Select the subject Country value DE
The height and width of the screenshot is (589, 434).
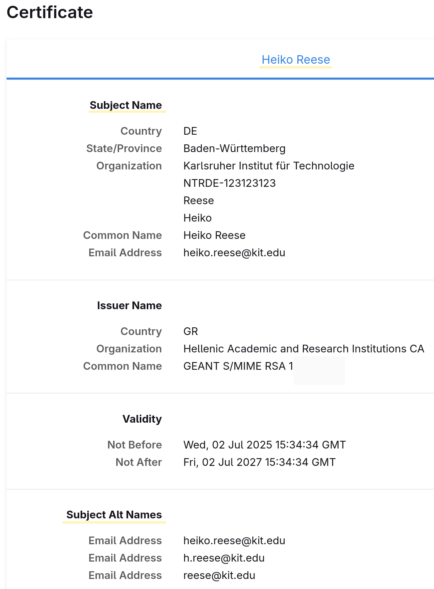[x=190, y=131]
